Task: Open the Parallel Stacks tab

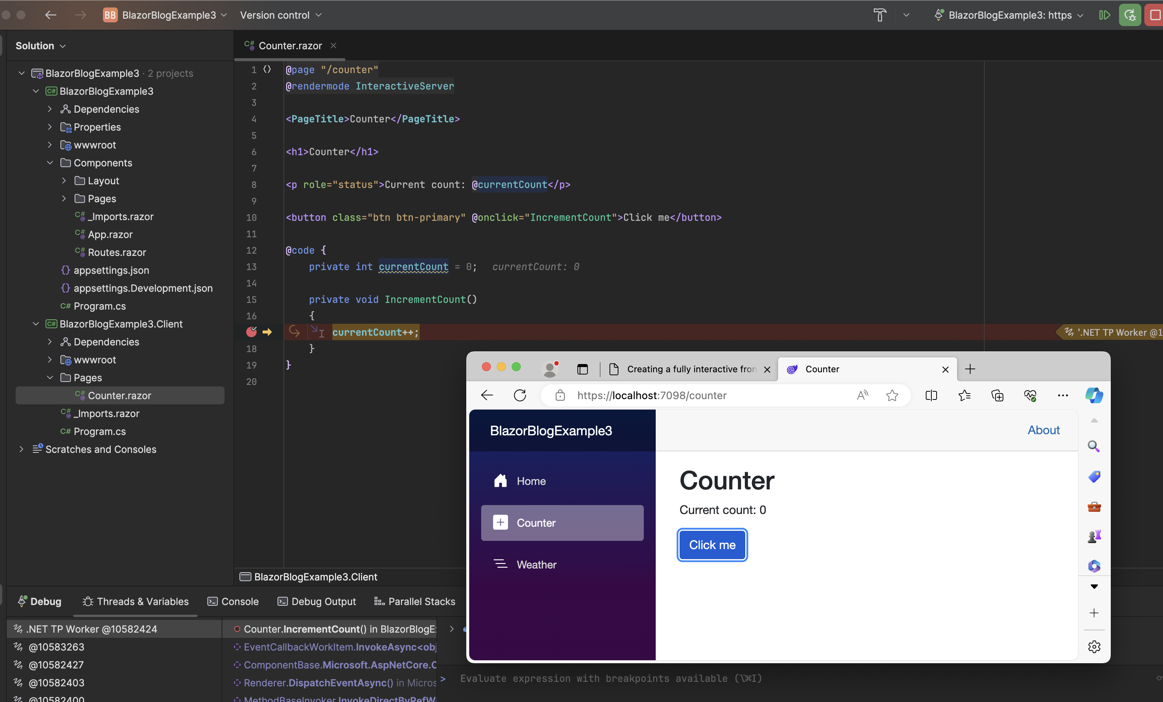Action: [x=415, y=601]
